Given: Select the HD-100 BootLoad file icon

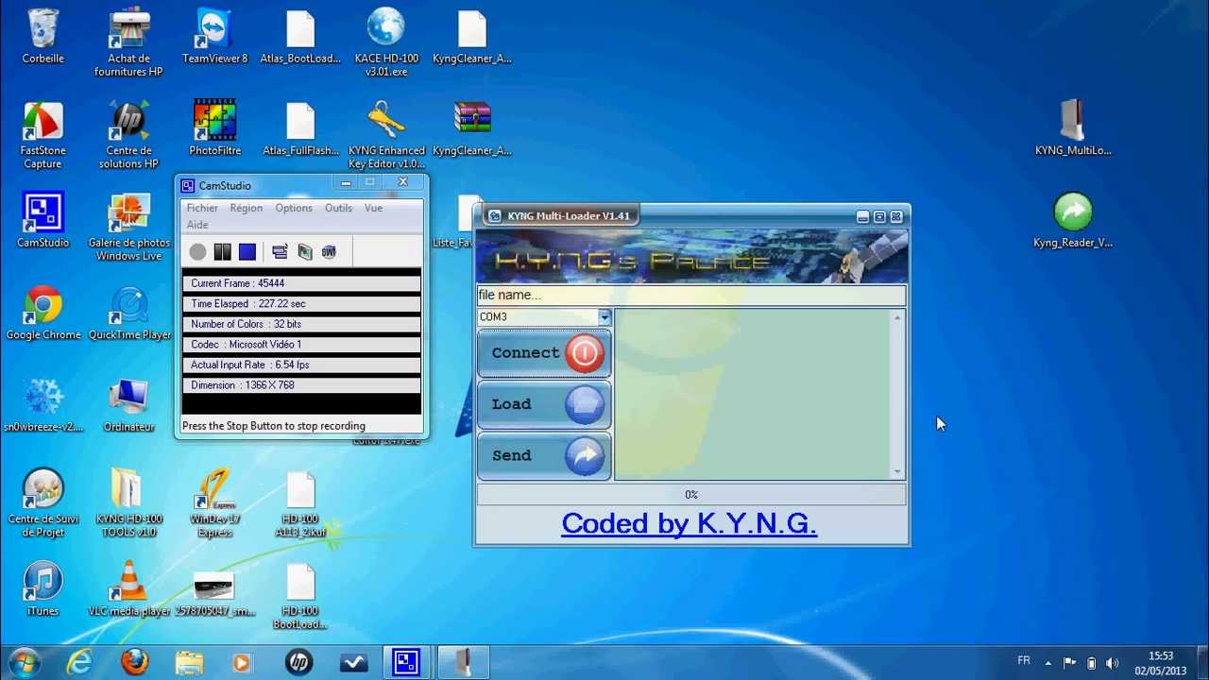Looking at the screenshot, I should coord(300,596).
